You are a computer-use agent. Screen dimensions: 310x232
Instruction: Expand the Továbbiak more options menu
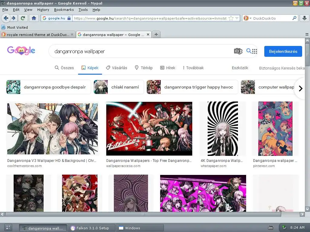193,68
